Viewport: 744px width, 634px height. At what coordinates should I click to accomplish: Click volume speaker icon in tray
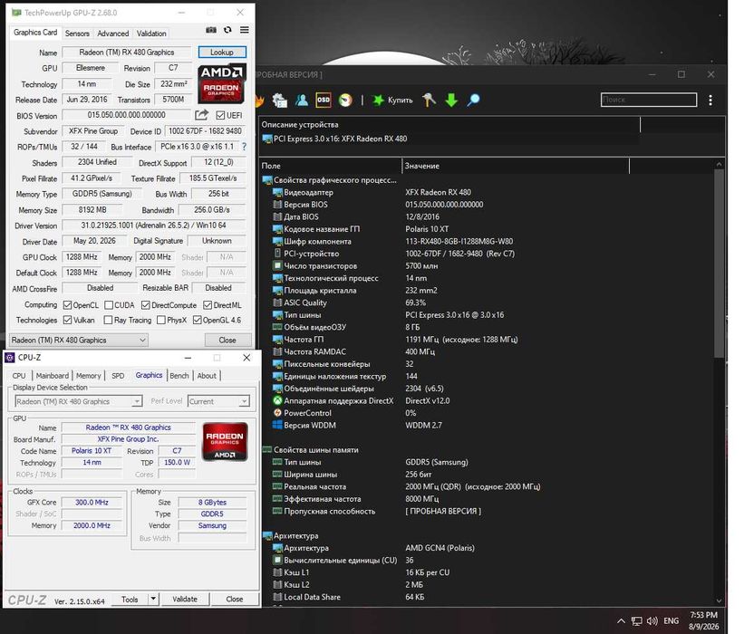coord(652,621)
